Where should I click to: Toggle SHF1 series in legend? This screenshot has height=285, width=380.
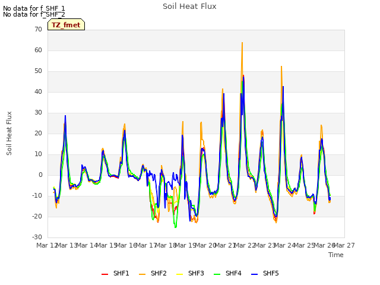[x=115, y=273]
